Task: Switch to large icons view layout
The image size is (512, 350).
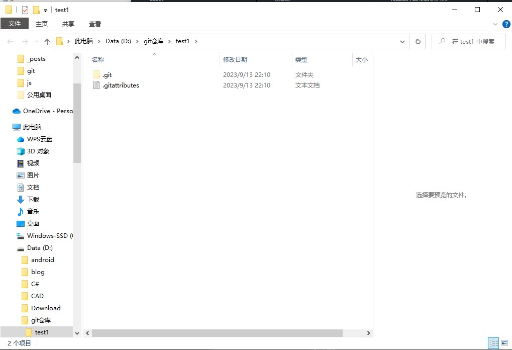Action: point(504,343)
